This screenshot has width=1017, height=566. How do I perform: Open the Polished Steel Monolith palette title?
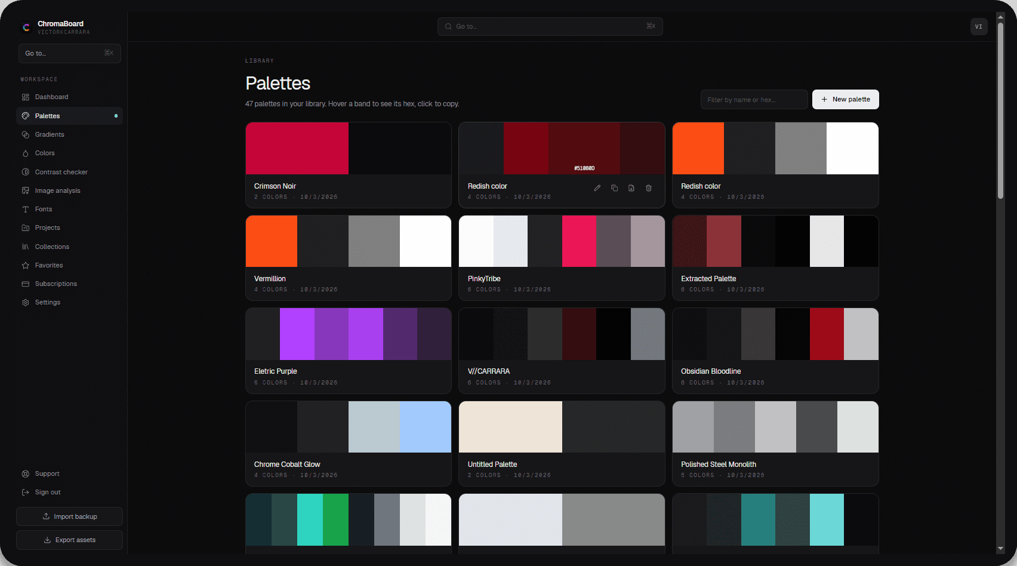coord(719,465)
